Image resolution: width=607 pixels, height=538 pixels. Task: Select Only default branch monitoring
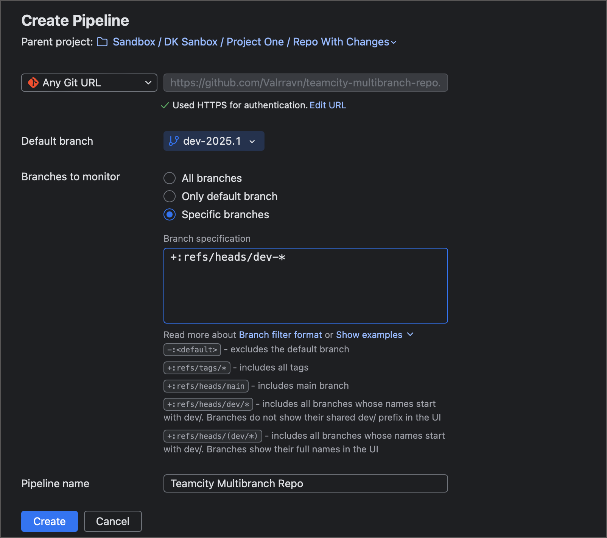[170, 196]
